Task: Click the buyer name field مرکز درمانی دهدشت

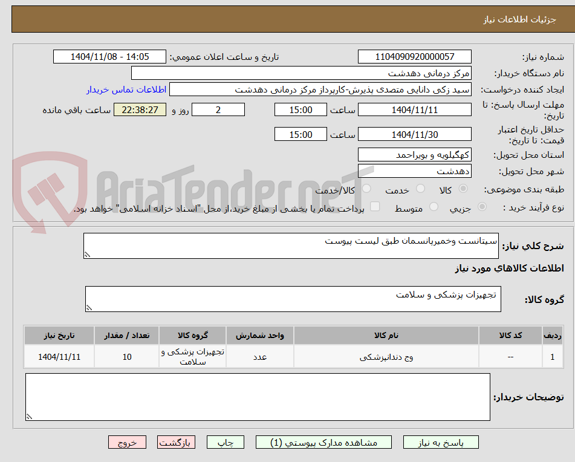Action: point(301,73)
